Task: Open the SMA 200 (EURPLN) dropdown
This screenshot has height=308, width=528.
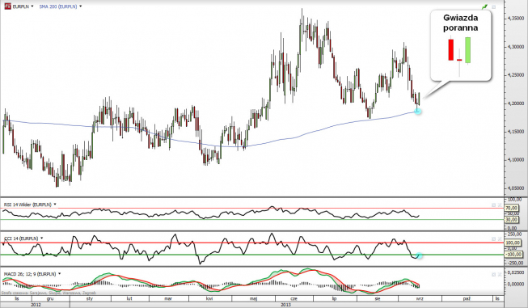Action: click(81, 6)
